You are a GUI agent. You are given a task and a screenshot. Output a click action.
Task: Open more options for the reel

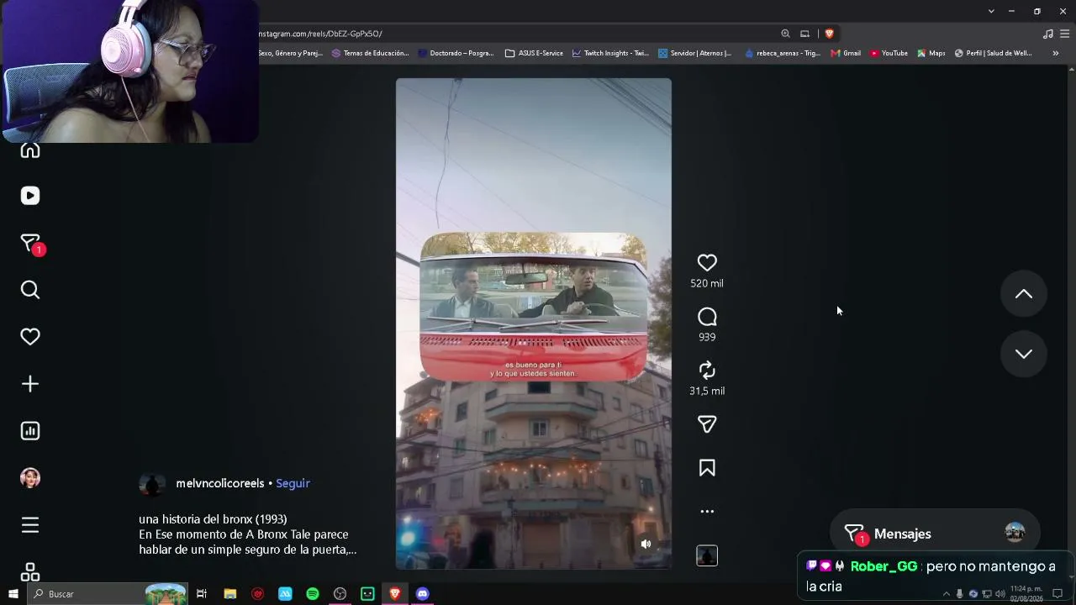pos(707,511)
